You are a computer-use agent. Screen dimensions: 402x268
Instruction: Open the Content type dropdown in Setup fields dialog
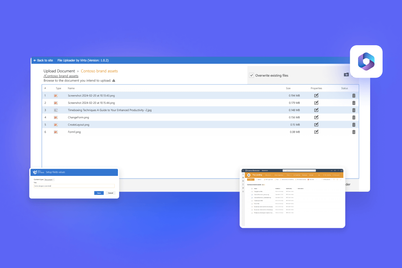(x=49, y=180)
